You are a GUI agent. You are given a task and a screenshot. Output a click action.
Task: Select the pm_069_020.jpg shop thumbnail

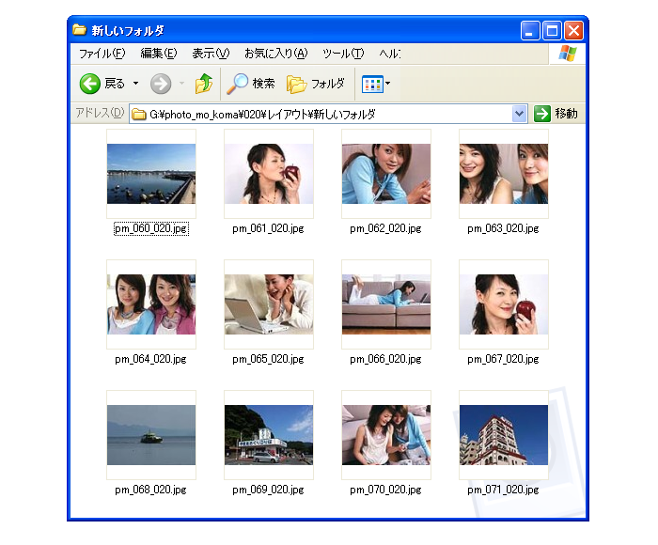point(269,435)
